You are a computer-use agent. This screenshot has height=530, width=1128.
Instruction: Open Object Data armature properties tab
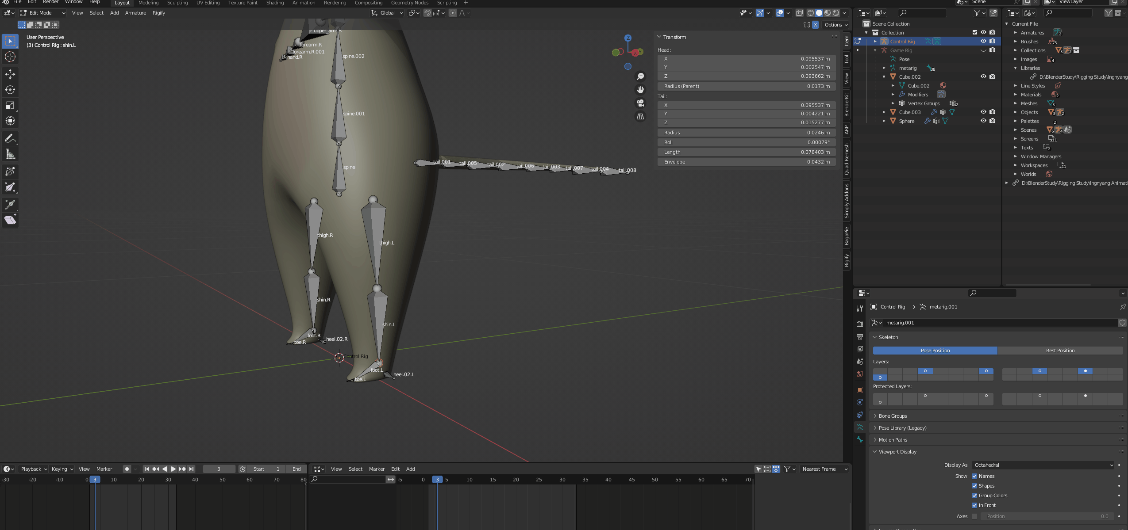point(859,427)
